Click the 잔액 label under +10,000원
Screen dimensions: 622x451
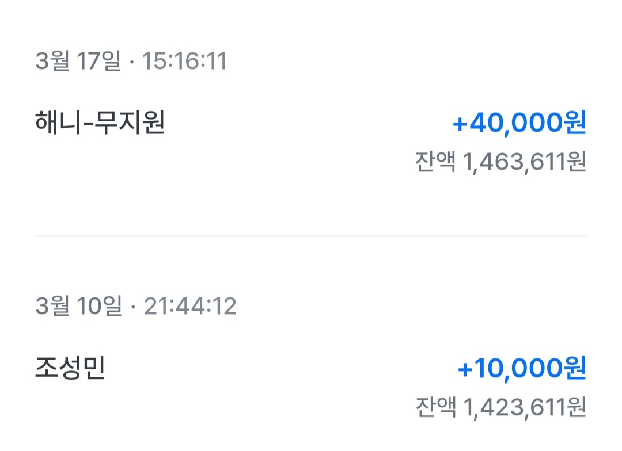pyautogui.click(x=435, y=408)
